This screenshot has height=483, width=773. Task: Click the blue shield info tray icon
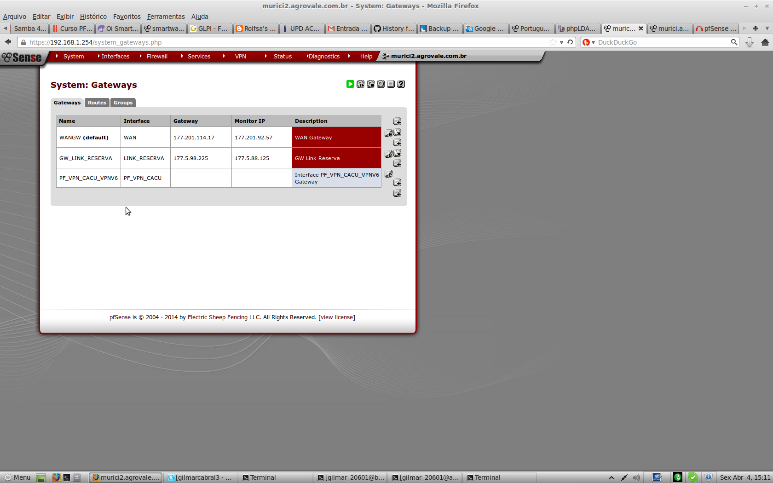tap(709, 477)
